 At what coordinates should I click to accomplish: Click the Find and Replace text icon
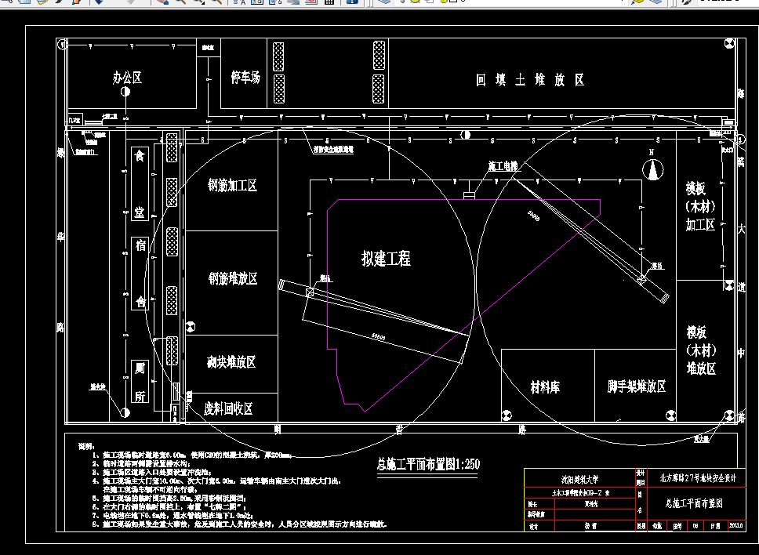pos(237,4)
